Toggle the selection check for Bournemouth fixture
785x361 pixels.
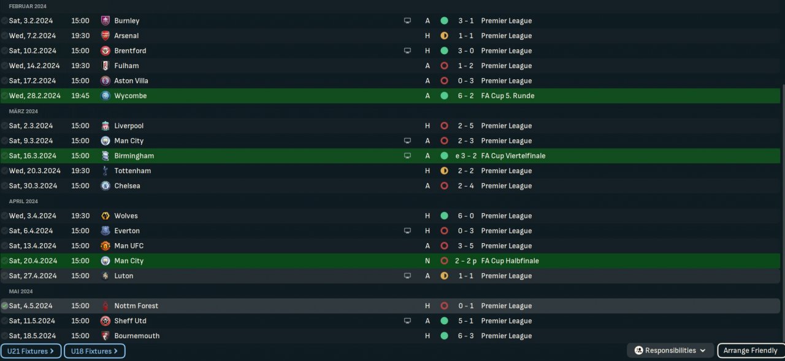click(x=4, y=336)
